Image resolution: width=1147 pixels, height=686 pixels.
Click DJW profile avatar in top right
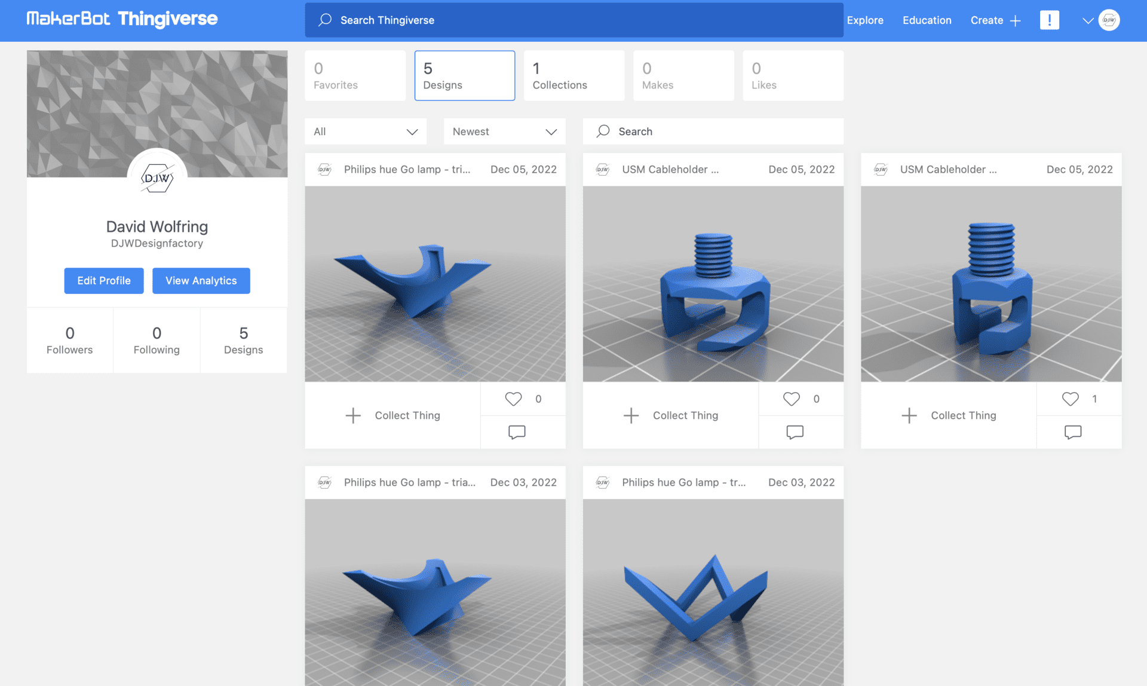(x=1109, y=20)
